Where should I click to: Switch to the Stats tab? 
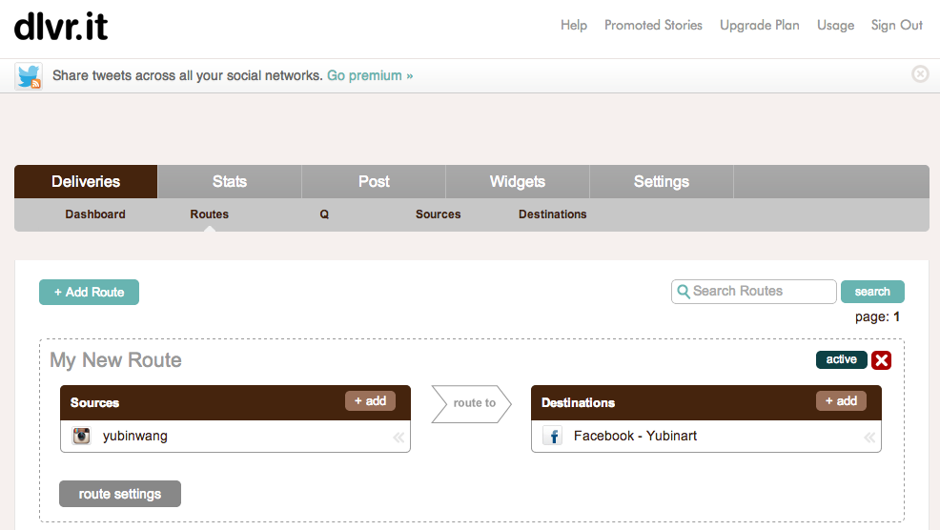point(230,182)
